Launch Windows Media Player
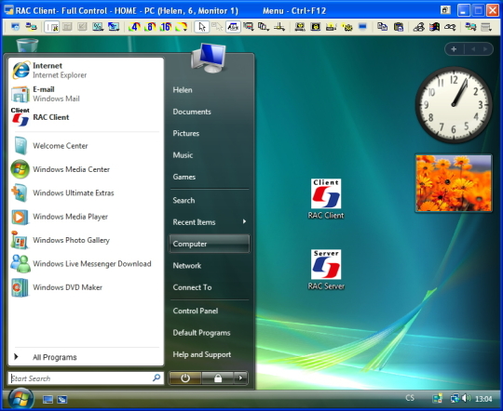 pos(86,217)
